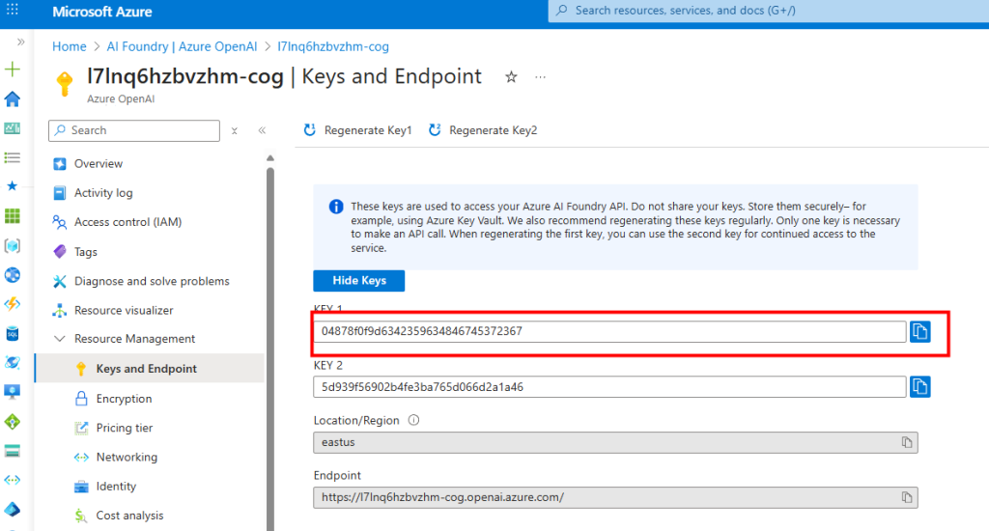Click the green plus Create a resource icon

click(x=12, y=70)
